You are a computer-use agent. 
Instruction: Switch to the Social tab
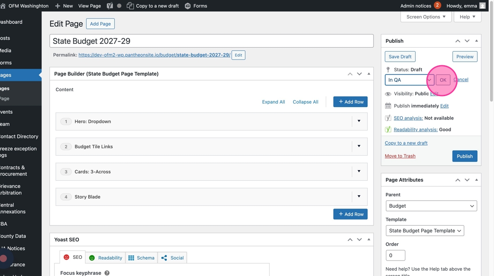(172, 258)
